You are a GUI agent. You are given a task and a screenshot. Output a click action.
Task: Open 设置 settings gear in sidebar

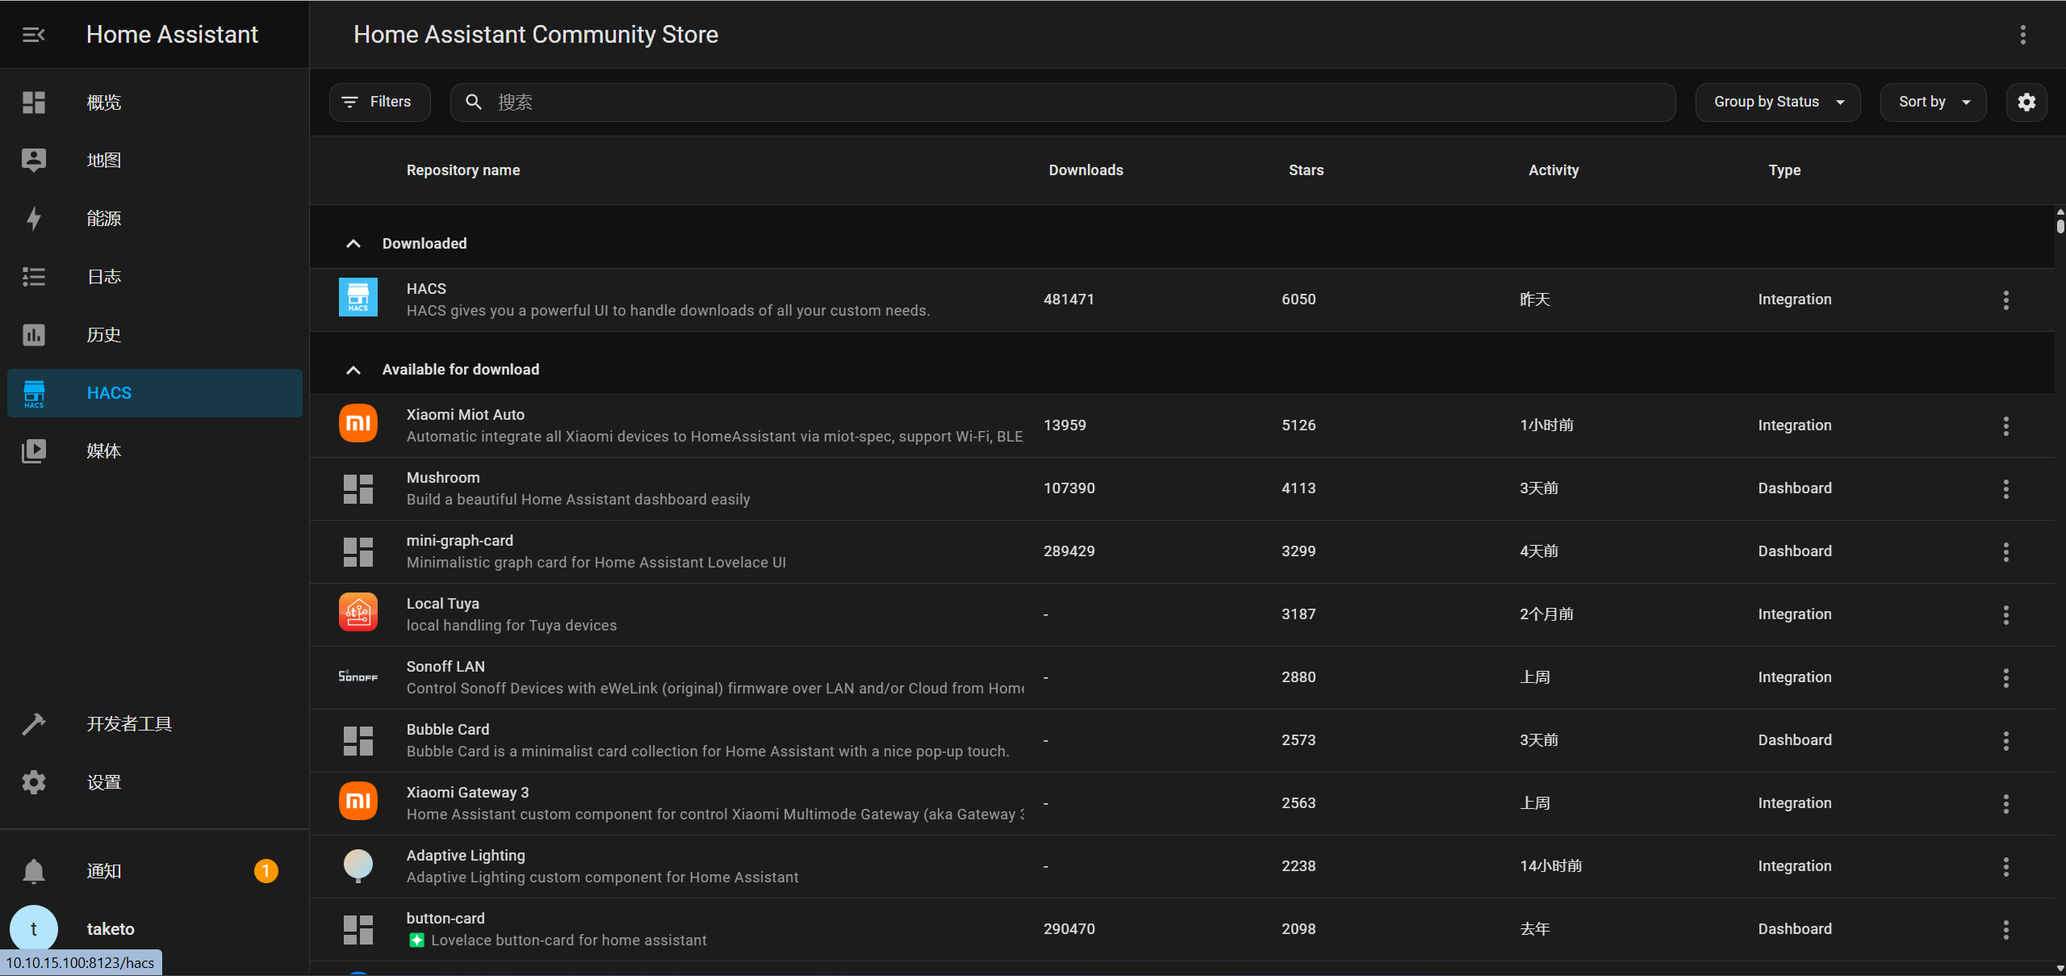34,782
